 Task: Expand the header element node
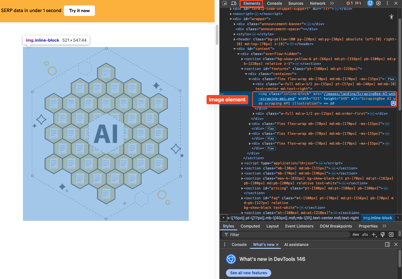pyautogui.click(x=235, y=39)
